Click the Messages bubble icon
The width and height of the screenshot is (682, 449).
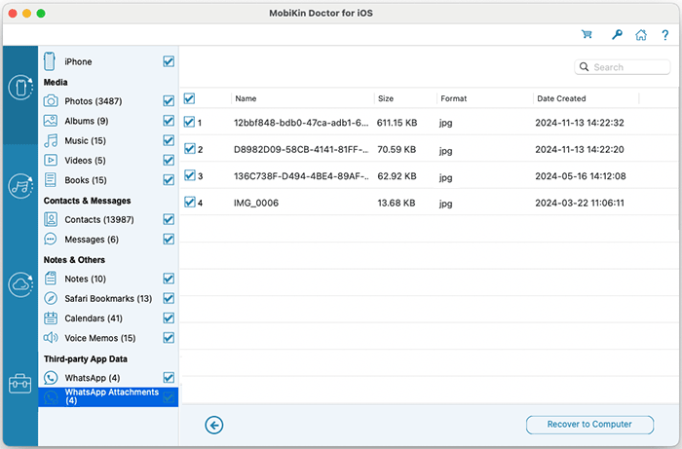click(51, 239)
